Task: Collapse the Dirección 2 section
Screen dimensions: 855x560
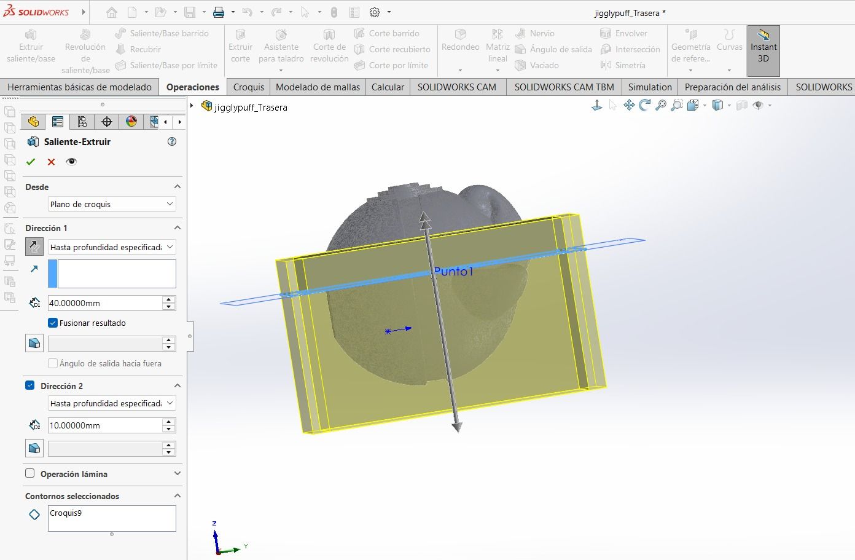Action: 178,385
